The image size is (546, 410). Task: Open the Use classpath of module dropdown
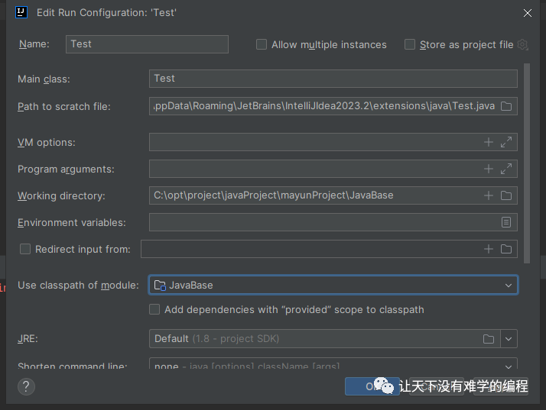click(333, 285)
